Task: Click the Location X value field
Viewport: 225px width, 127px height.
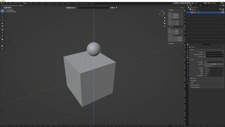Action: (173, 14)
